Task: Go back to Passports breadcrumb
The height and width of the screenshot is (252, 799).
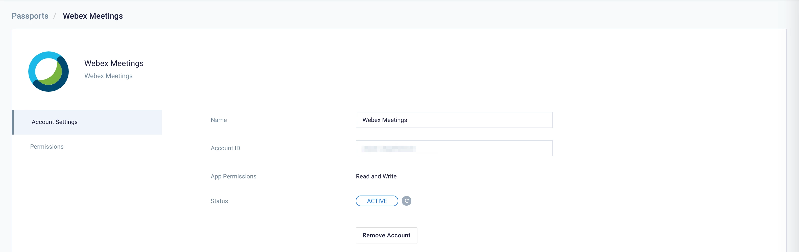Action: [x=30, y=16]
